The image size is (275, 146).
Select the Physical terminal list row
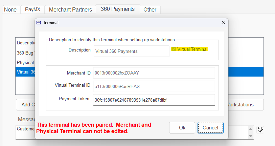pos(25,62)
